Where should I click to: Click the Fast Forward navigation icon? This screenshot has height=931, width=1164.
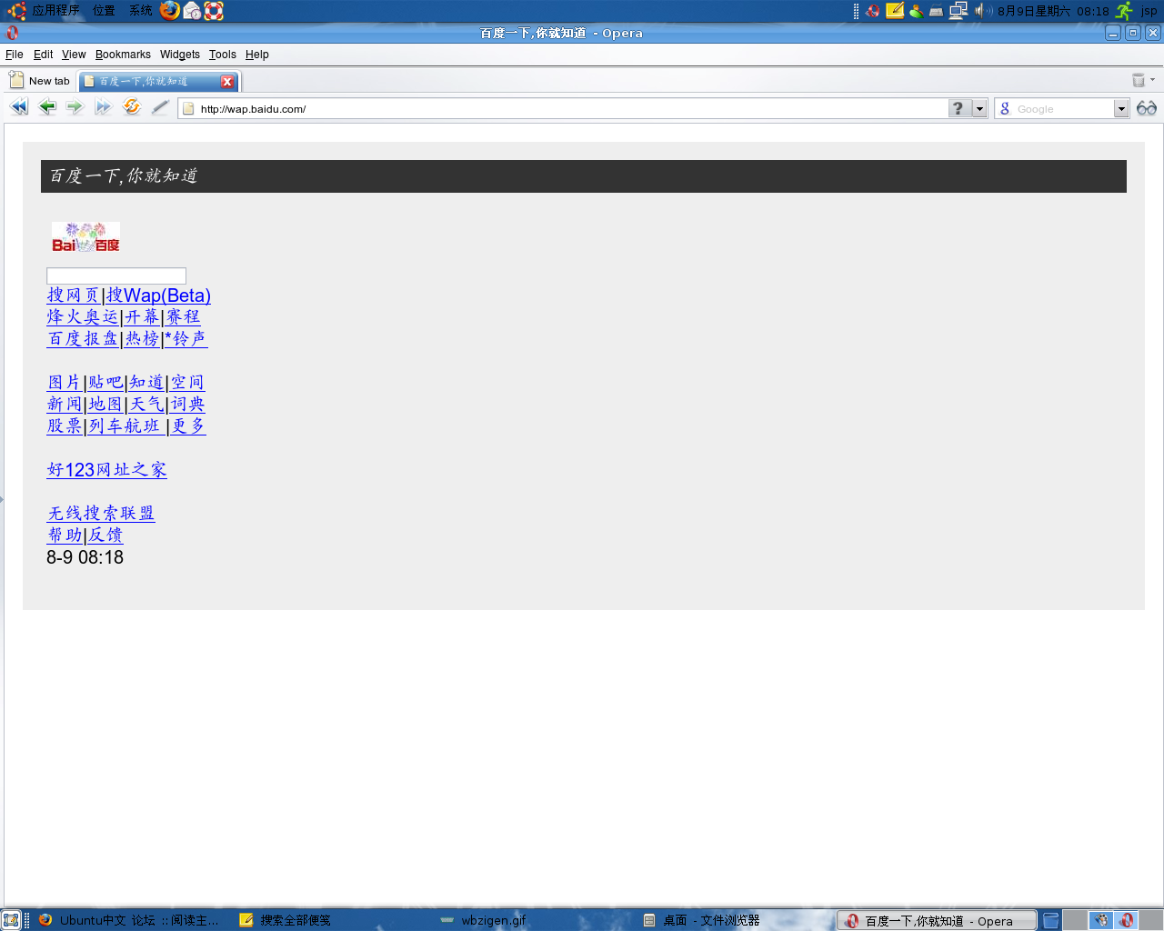pos(103,107)
